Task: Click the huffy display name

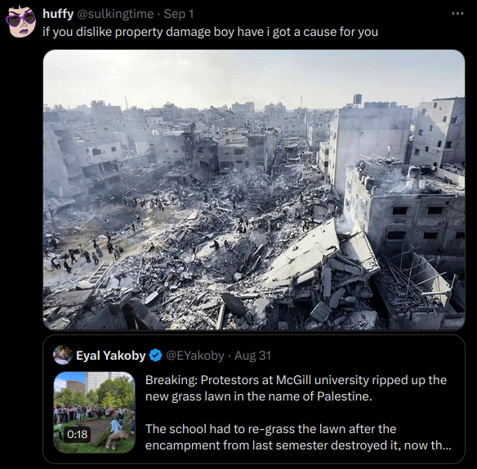Action: pos(58,14)
